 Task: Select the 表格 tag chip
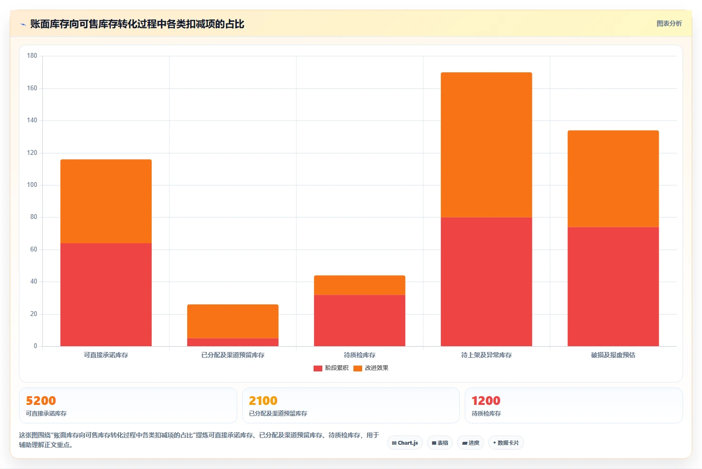point(440,443)
